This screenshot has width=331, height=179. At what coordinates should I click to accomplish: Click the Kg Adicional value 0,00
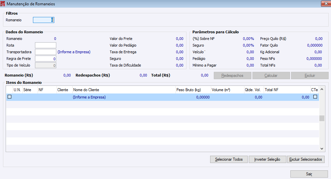coord(318,52)
